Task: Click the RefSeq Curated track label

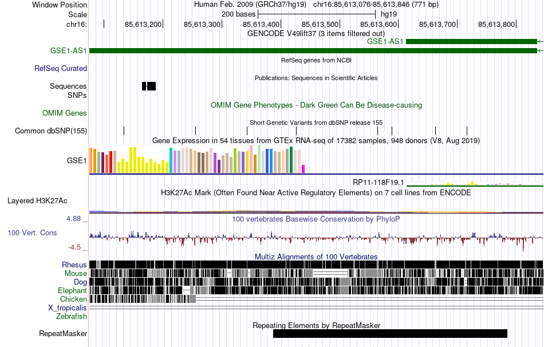Action: tap(61, 68)
